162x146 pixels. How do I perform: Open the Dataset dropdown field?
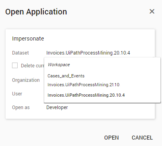tap(88, 53)
